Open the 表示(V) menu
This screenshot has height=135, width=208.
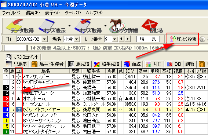click(x=52, y=13)
